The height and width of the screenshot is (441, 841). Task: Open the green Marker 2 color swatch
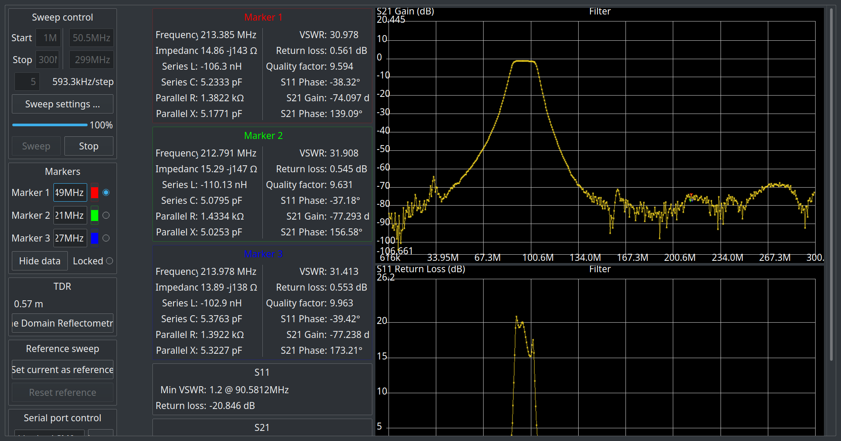tap(94, 215)
